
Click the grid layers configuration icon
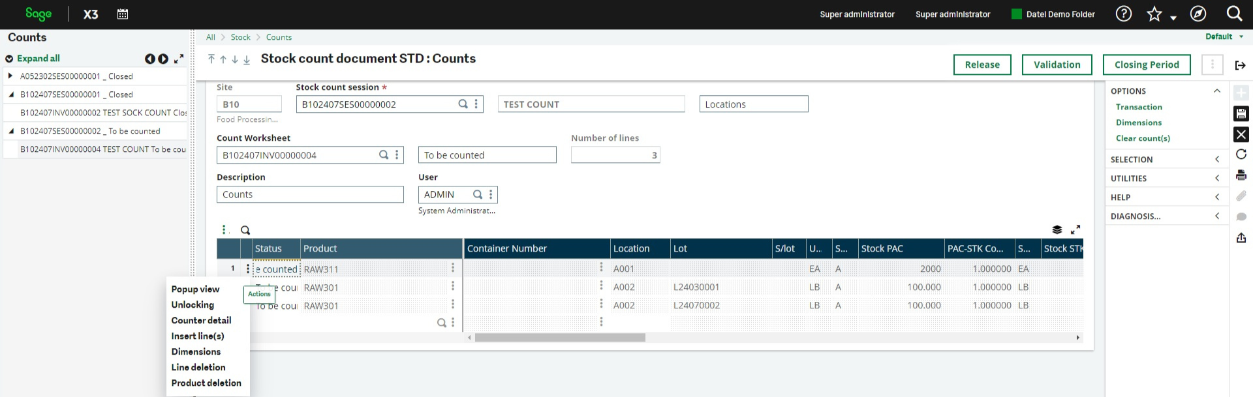click(x=1057, y=229)
